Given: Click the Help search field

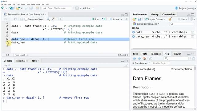Looking at the screenshot, I should [x=176, y=58].
